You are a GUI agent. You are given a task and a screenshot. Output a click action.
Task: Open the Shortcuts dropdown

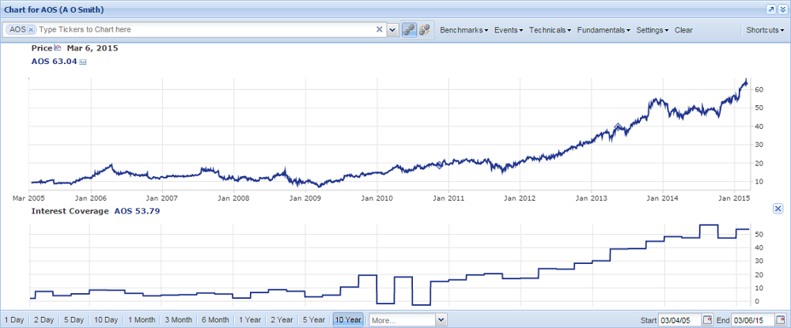pos(765,30)
